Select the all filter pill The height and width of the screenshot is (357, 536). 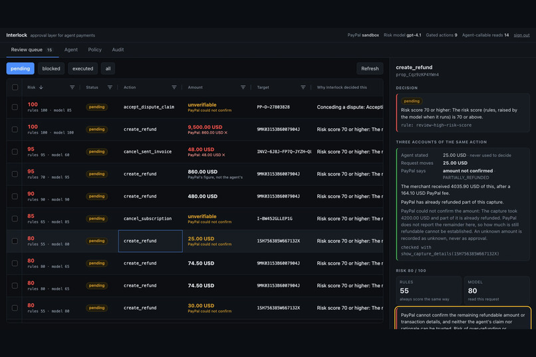coord(108,68)
